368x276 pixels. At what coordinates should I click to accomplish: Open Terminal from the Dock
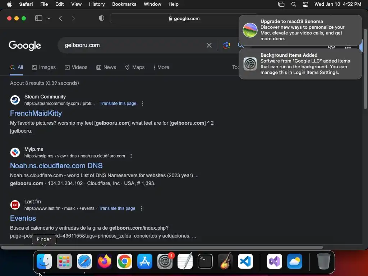tap(205, 261)
